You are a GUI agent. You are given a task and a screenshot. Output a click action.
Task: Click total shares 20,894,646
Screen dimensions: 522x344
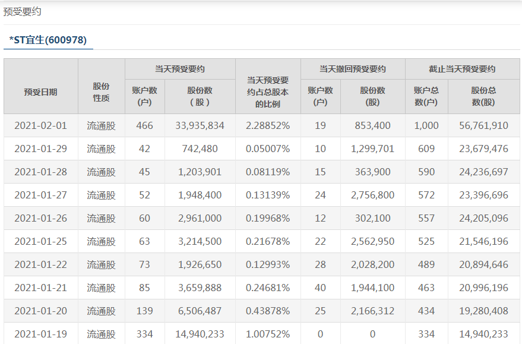483,264
